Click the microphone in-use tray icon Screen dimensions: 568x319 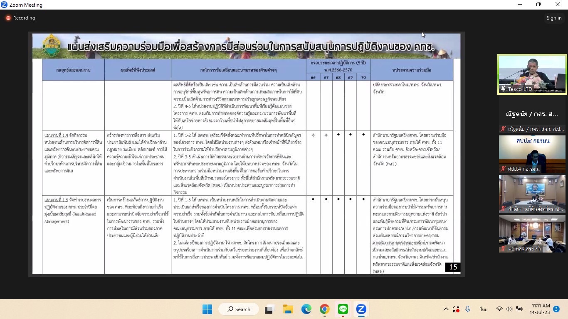pos(468,309)
